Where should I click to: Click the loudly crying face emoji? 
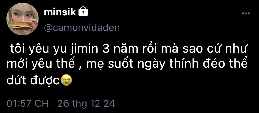click(67, 80)
